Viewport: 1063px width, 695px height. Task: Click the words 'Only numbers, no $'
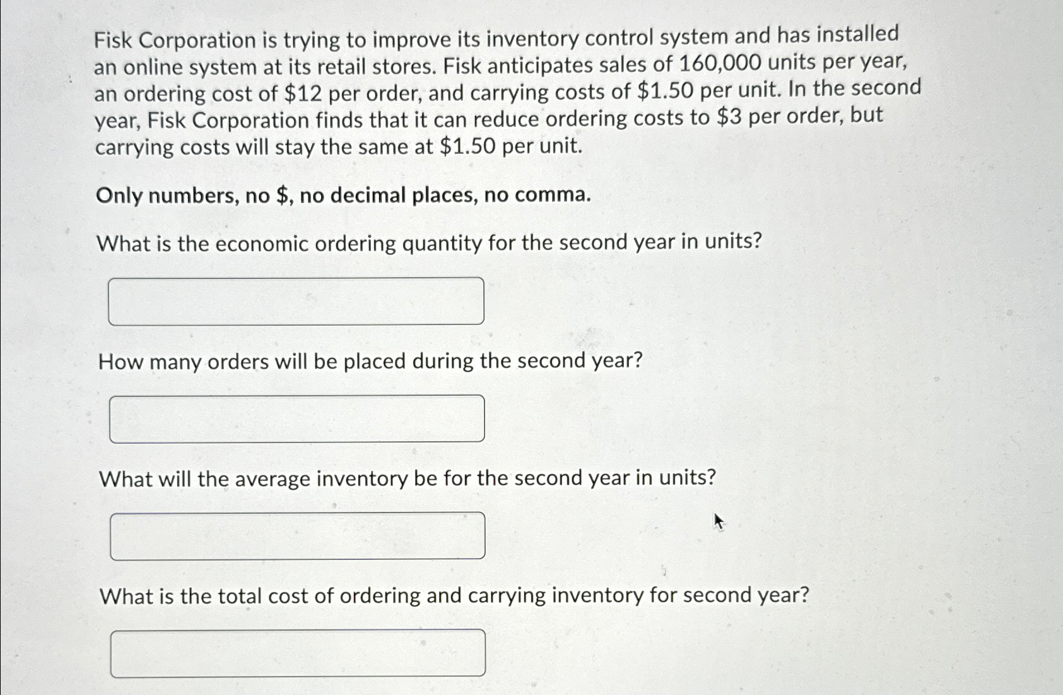click(194, 195)
